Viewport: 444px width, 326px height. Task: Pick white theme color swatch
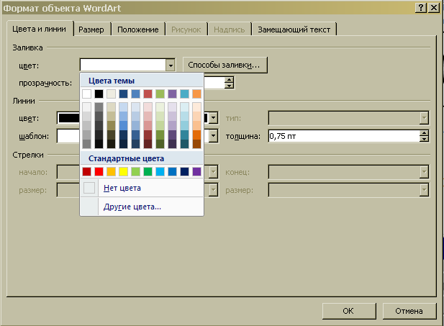click(86, 94)
